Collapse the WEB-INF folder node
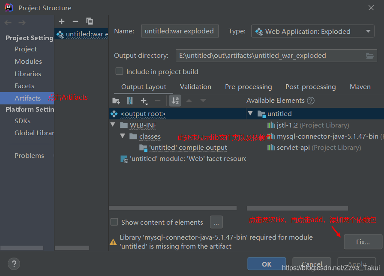The image size is (384, 276). click(113, 125)
